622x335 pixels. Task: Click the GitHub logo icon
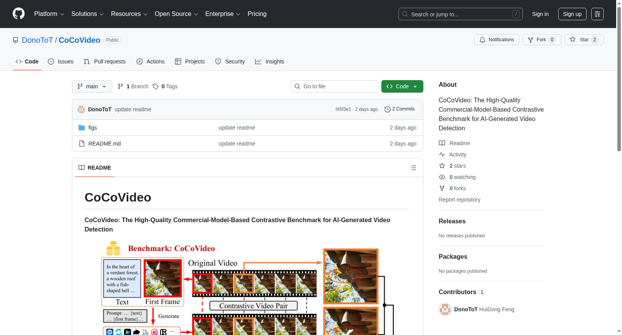pos(19,14)
